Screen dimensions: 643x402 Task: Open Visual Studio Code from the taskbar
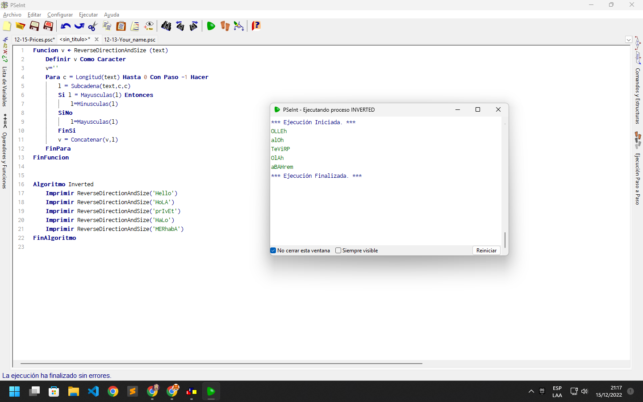(x=93, y=392)
